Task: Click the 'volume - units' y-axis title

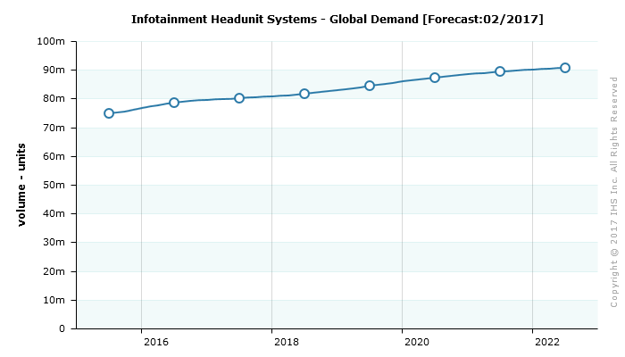Action: tap(22, 185)
